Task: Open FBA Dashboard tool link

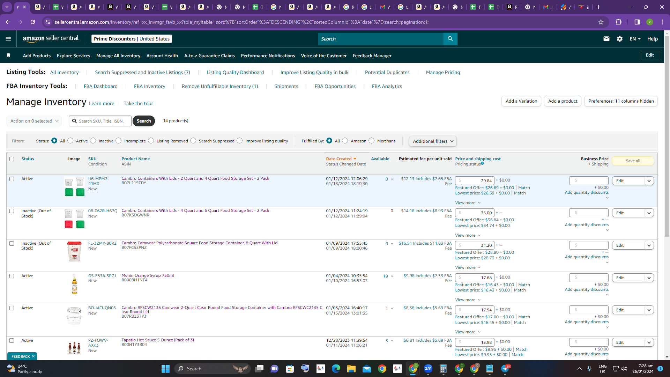Action: pyautogui.click(x=100, y=86)
